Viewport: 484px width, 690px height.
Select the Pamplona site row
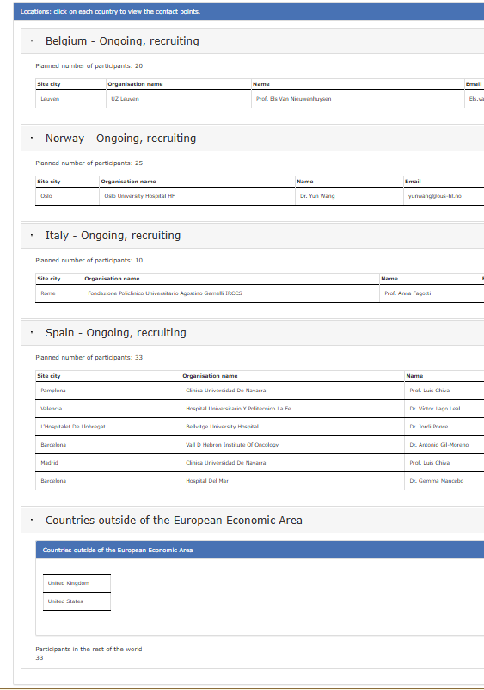[260, 391]
